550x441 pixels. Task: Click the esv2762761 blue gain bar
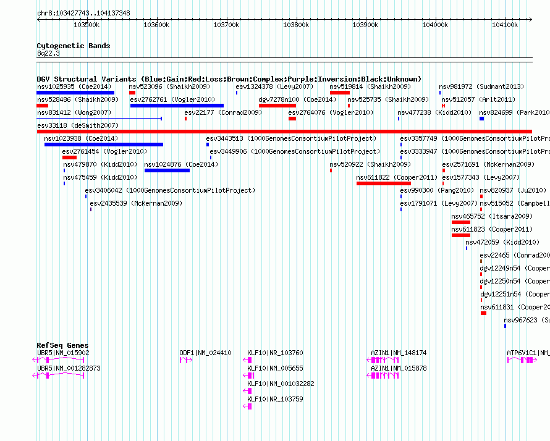(177, 106)
